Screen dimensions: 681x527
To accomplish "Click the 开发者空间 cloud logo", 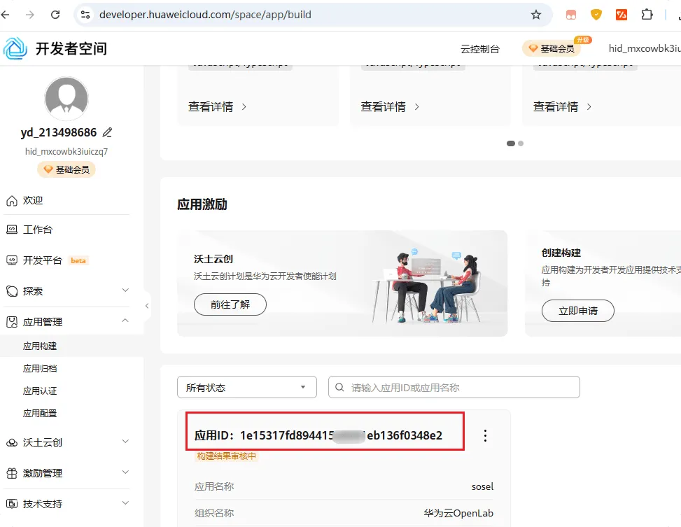I will [15, 48].
